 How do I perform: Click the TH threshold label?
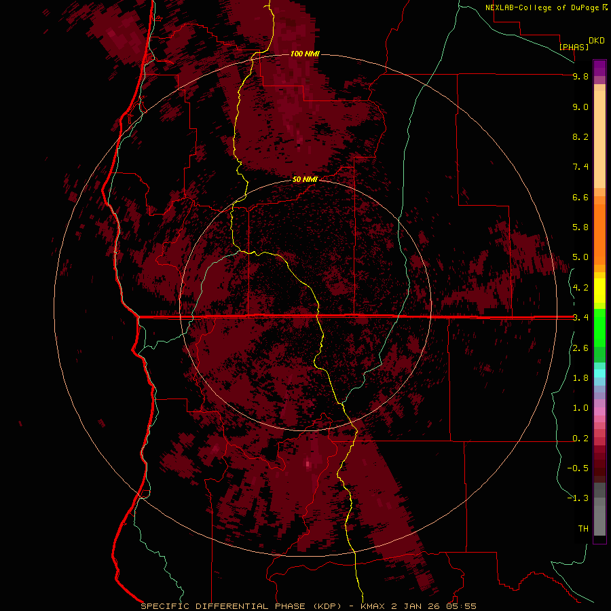[583, 529]
